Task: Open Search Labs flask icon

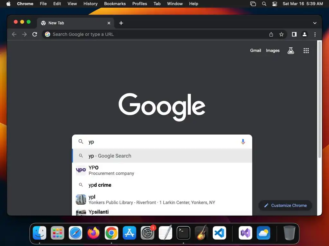Action: pyautogui.click(x=290, y=50)
